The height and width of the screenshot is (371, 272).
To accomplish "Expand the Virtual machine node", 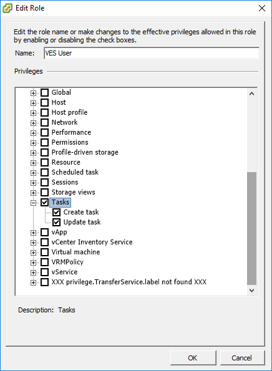I will (x=33, y=253).
